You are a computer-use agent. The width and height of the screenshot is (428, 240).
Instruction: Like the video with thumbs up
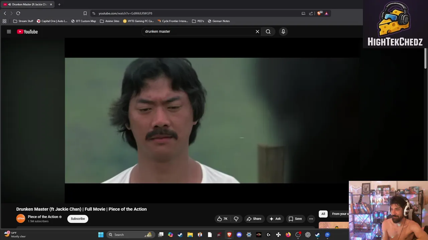pyautogui.click(x=219, y=219)
